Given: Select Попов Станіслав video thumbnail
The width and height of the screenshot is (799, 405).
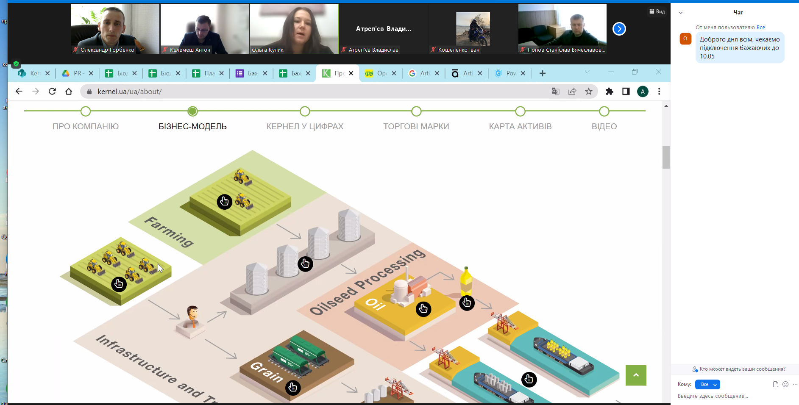Looking at the screenshot, I should pyautogui.click(x=562, y=29).
